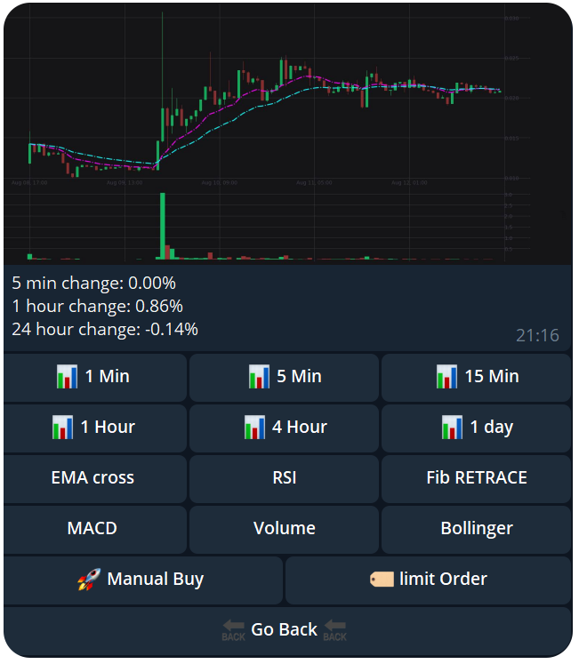Screen dimensions: 579x672
Task: Show the Volume indicator
Action: click(x=285, y=529)
